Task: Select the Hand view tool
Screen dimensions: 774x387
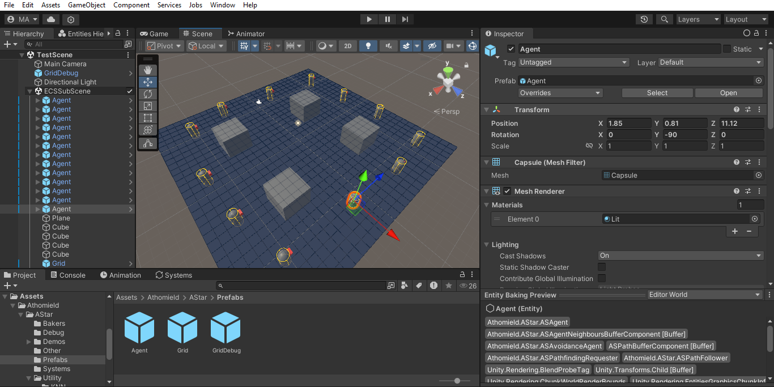Action: 148,70
